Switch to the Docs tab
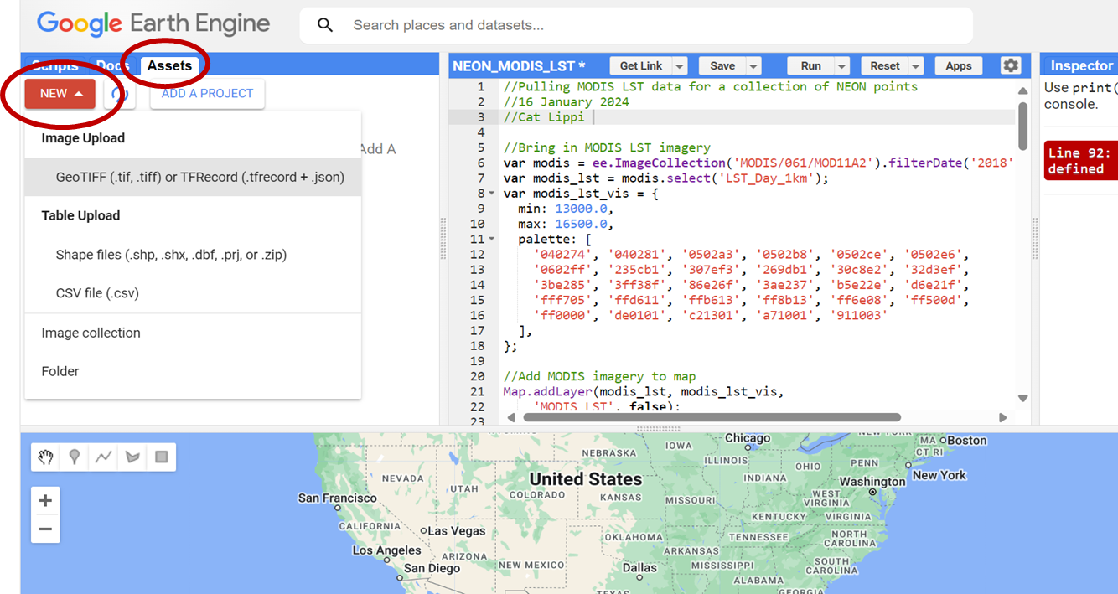Image resolution: width=1118 pixels, height=594 pixels. pos(112,65)
